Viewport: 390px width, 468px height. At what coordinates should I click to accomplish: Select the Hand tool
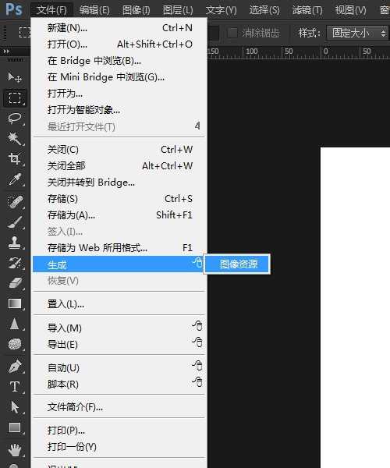point(14,449)
